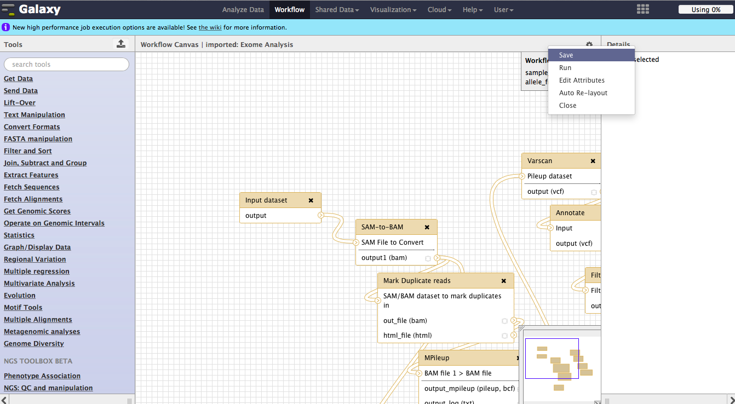Screen dimensions: 735x404
Task: Click the workflow options gear icon
Action: point(589,44)
